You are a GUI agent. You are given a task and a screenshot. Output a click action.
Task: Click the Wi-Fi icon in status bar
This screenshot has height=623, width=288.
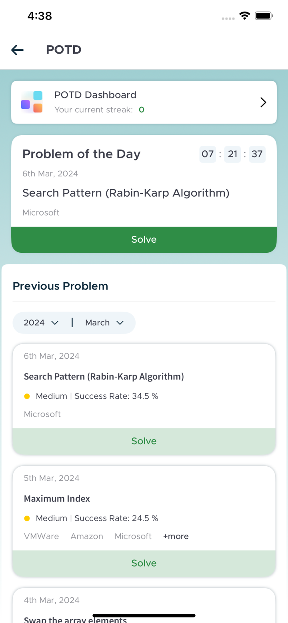tap(245, 16)
